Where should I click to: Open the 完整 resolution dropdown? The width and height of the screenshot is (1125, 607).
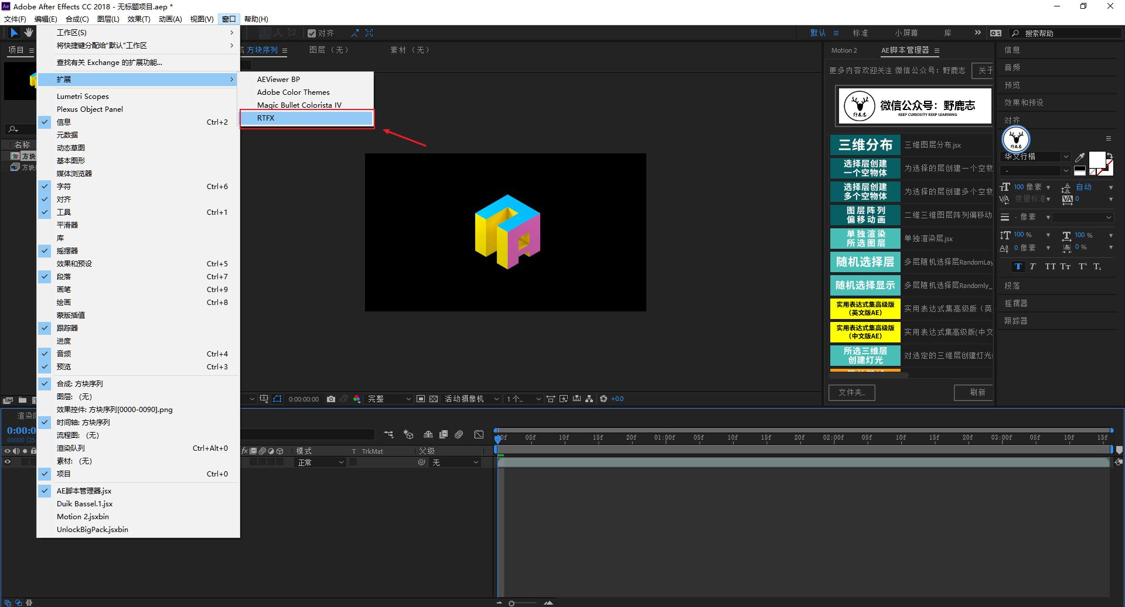click(389, 399)
